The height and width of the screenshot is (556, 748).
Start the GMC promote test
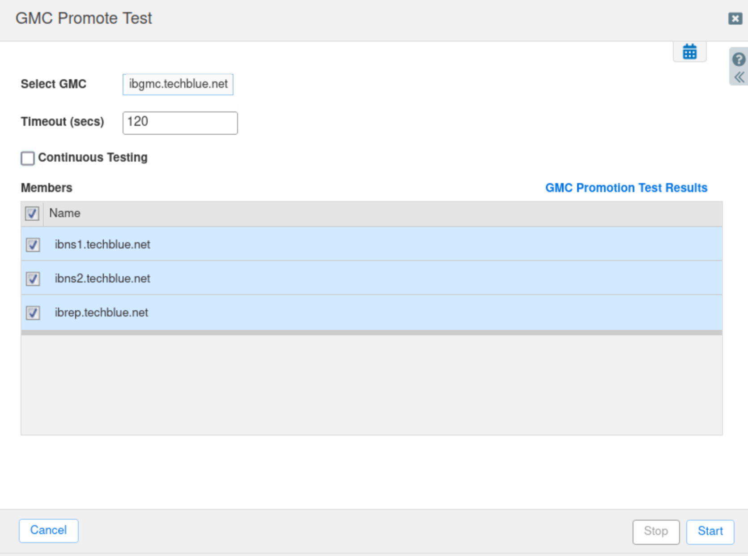pos(710,531)
